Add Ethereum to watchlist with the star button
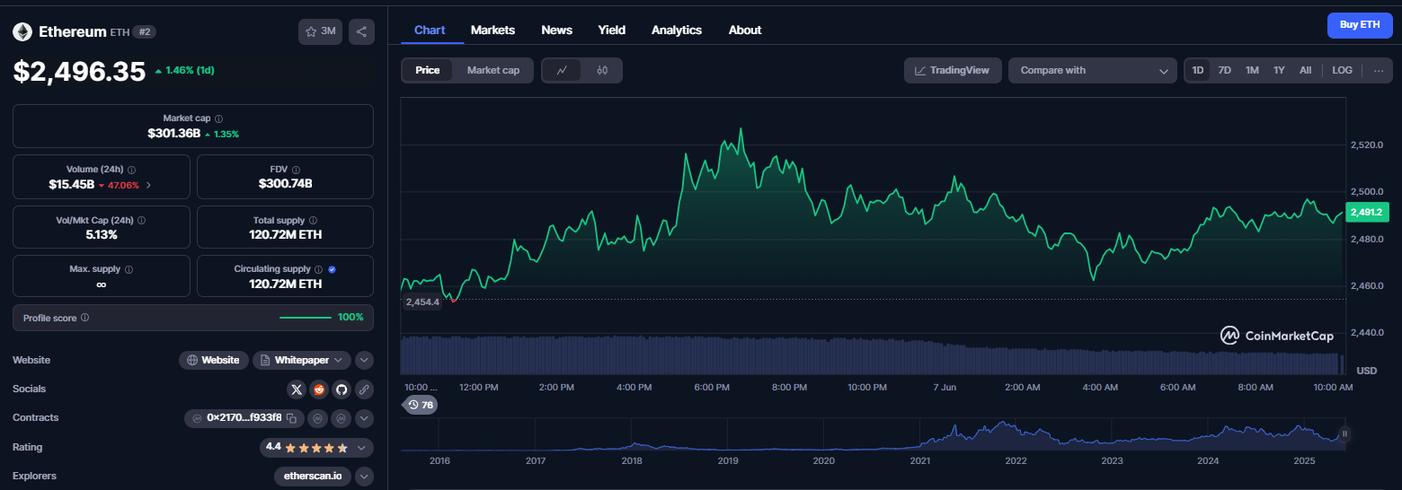The width and height of the screenshot is (1402, 490). (320, 31)
